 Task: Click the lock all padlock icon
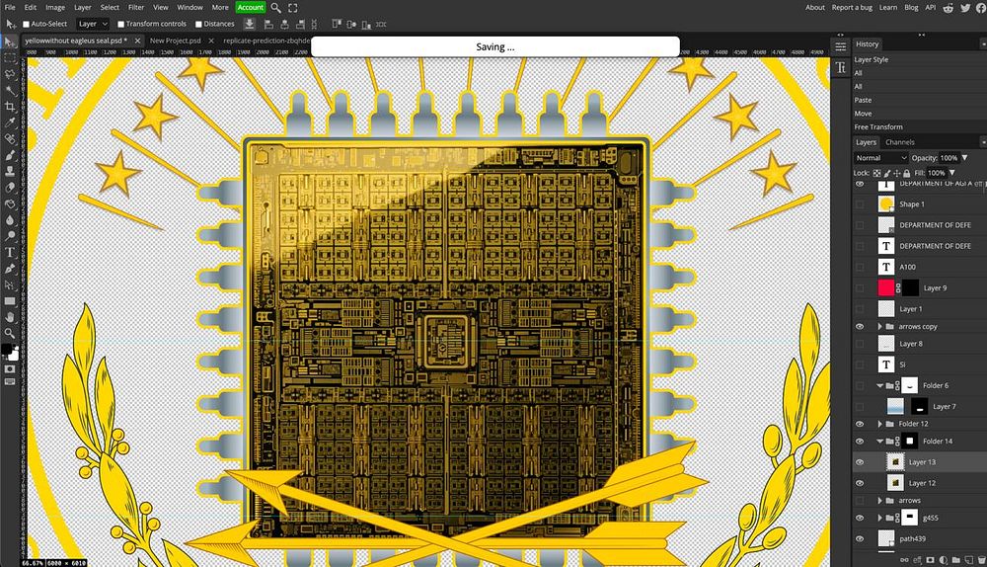[x=906, y=173]
